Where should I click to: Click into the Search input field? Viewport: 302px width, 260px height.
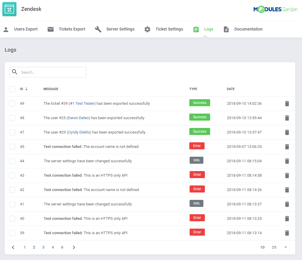(48, 72)
